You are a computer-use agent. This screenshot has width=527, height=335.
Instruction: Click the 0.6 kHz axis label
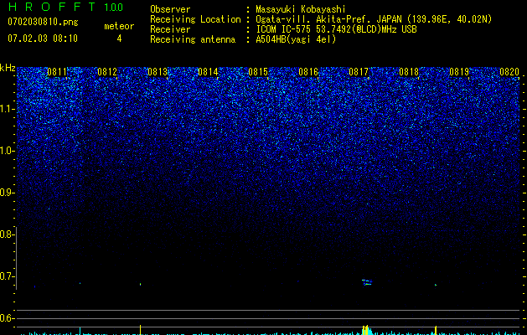coord(7,318)
